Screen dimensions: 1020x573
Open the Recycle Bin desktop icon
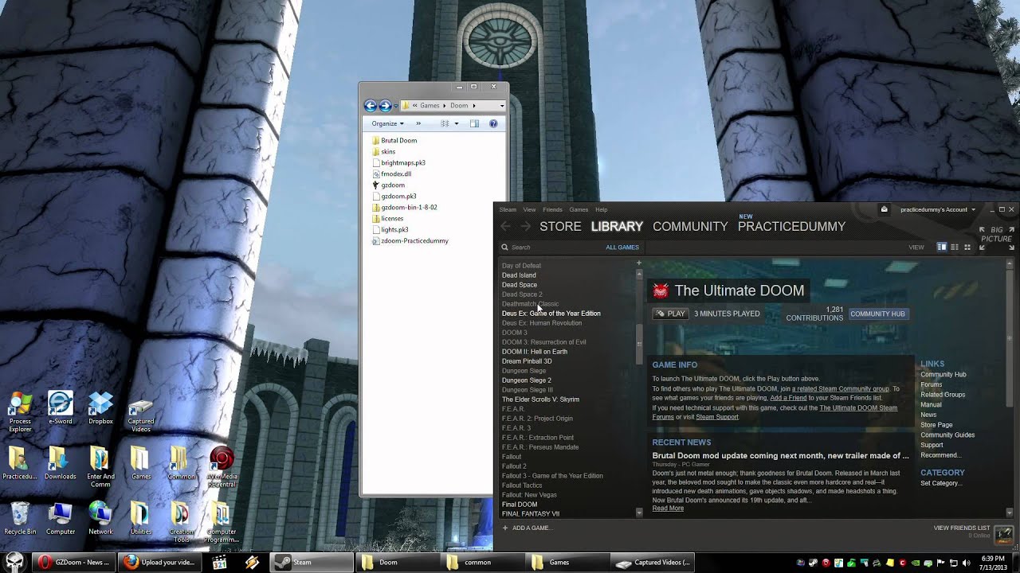coord(20,519)
